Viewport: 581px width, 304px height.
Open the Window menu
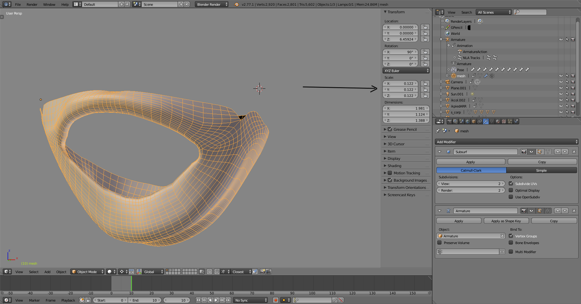pos(49,5)
